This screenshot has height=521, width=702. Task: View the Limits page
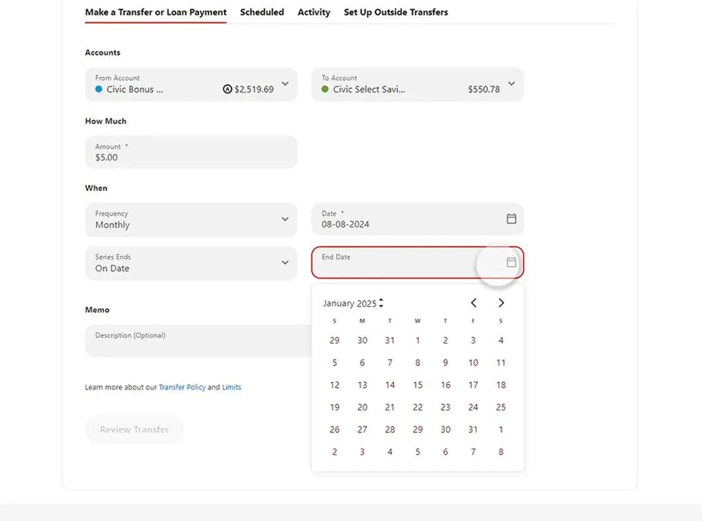[232, 386]
